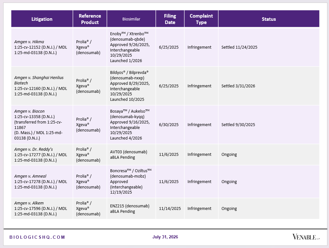This screenshot has width=329, height=248.
Task: Click the Bildyos / Bilprevda biosimilar cell
Action: click(131, 86)
